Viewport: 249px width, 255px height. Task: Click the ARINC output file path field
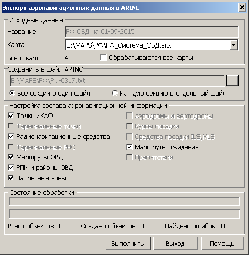[117, 80]
